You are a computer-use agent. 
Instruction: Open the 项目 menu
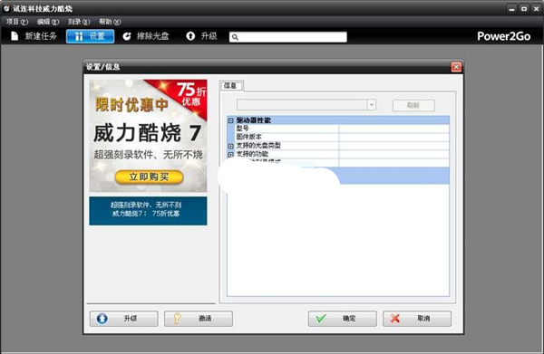[x=16, y=22]
